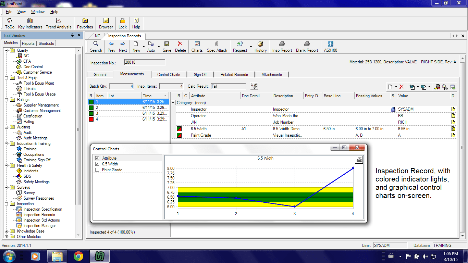This screenshot has width=468, height=263.
Task: Open the Search tool on the Inspection toolbar
Action: coord(96,47)
